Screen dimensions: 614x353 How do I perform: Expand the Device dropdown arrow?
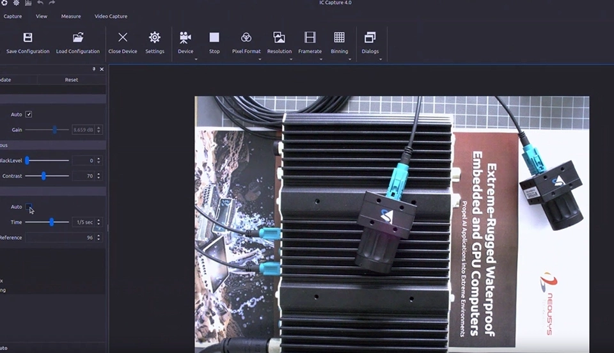pyautogui.click(x=196, y=59)
